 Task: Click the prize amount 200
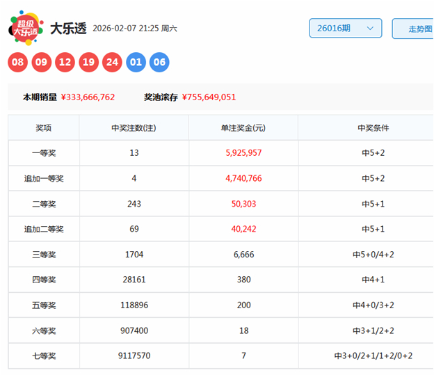[243, 305]
